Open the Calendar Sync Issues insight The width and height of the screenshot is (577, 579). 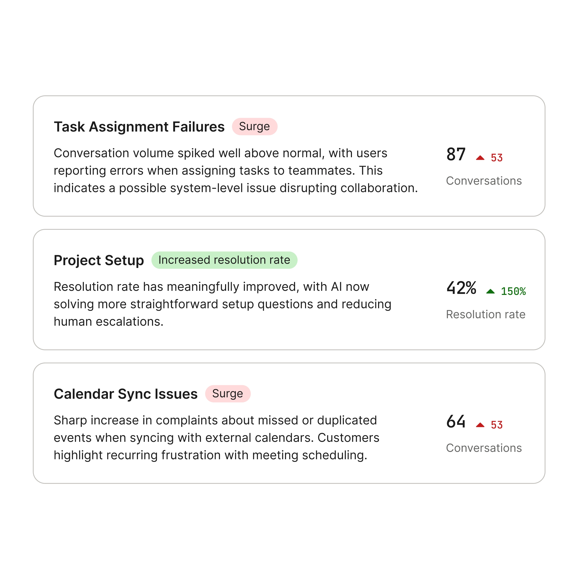pos(126,394)
